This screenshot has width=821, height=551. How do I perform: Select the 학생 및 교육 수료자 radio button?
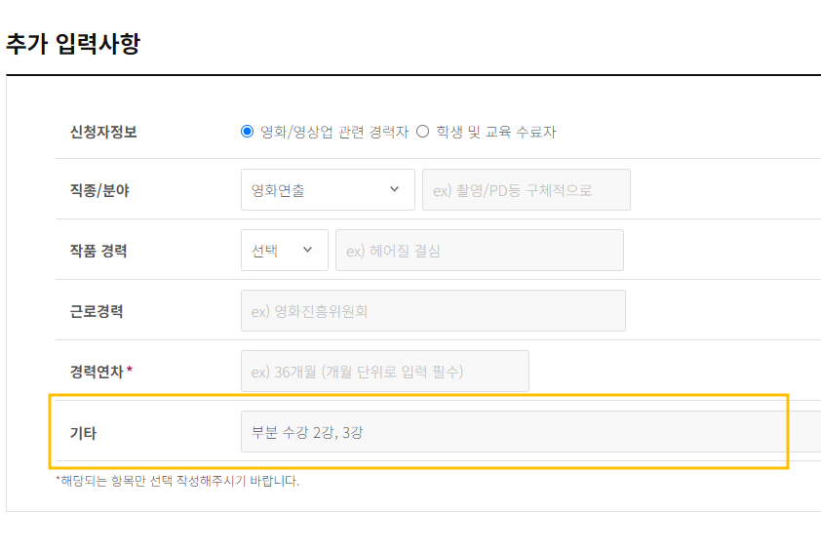422,132
